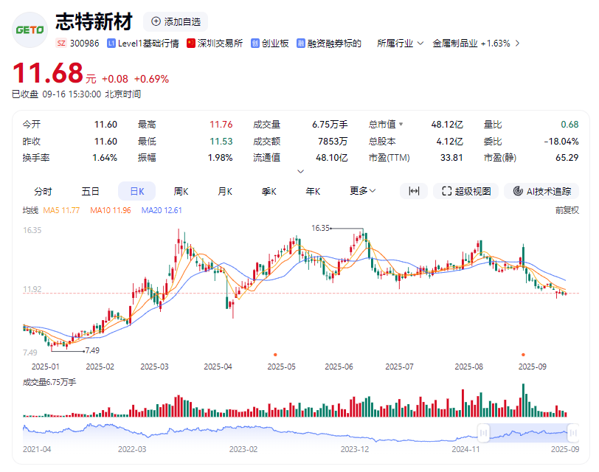Click the 成交额 value 7853万
This screenshot has height=472, width=599.
click(x=333, y=142)
